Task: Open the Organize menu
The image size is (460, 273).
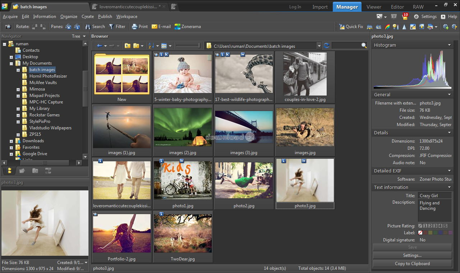Action: (69, 17)
